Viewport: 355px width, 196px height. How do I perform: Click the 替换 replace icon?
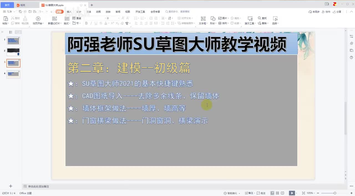pyautogui.click(x=260, y=23)
